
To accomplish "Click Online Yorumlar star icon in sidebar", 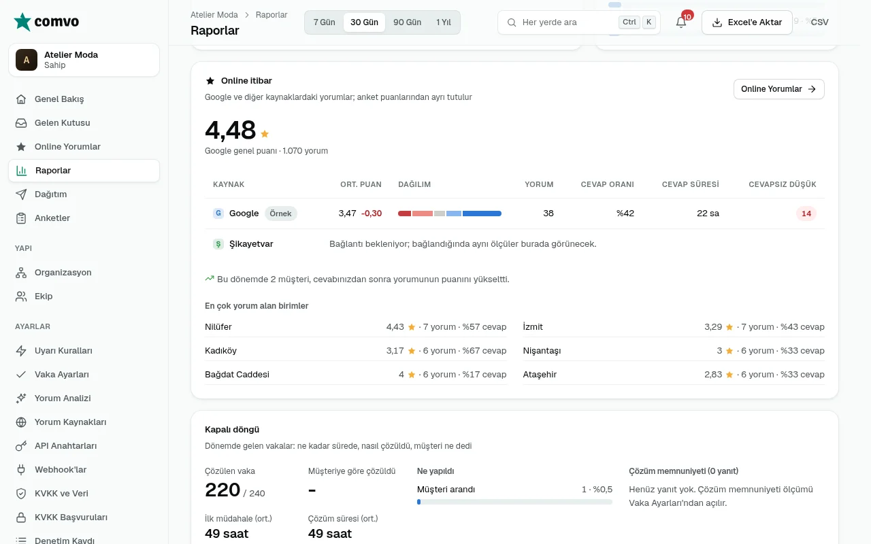I will [21, 147].
